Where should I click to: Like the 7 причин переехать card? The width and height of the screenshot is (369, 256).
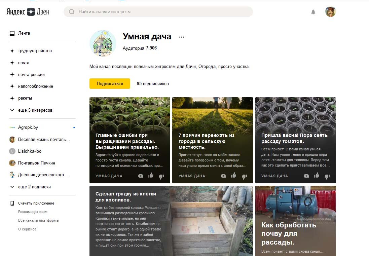(x=234, y=175)
